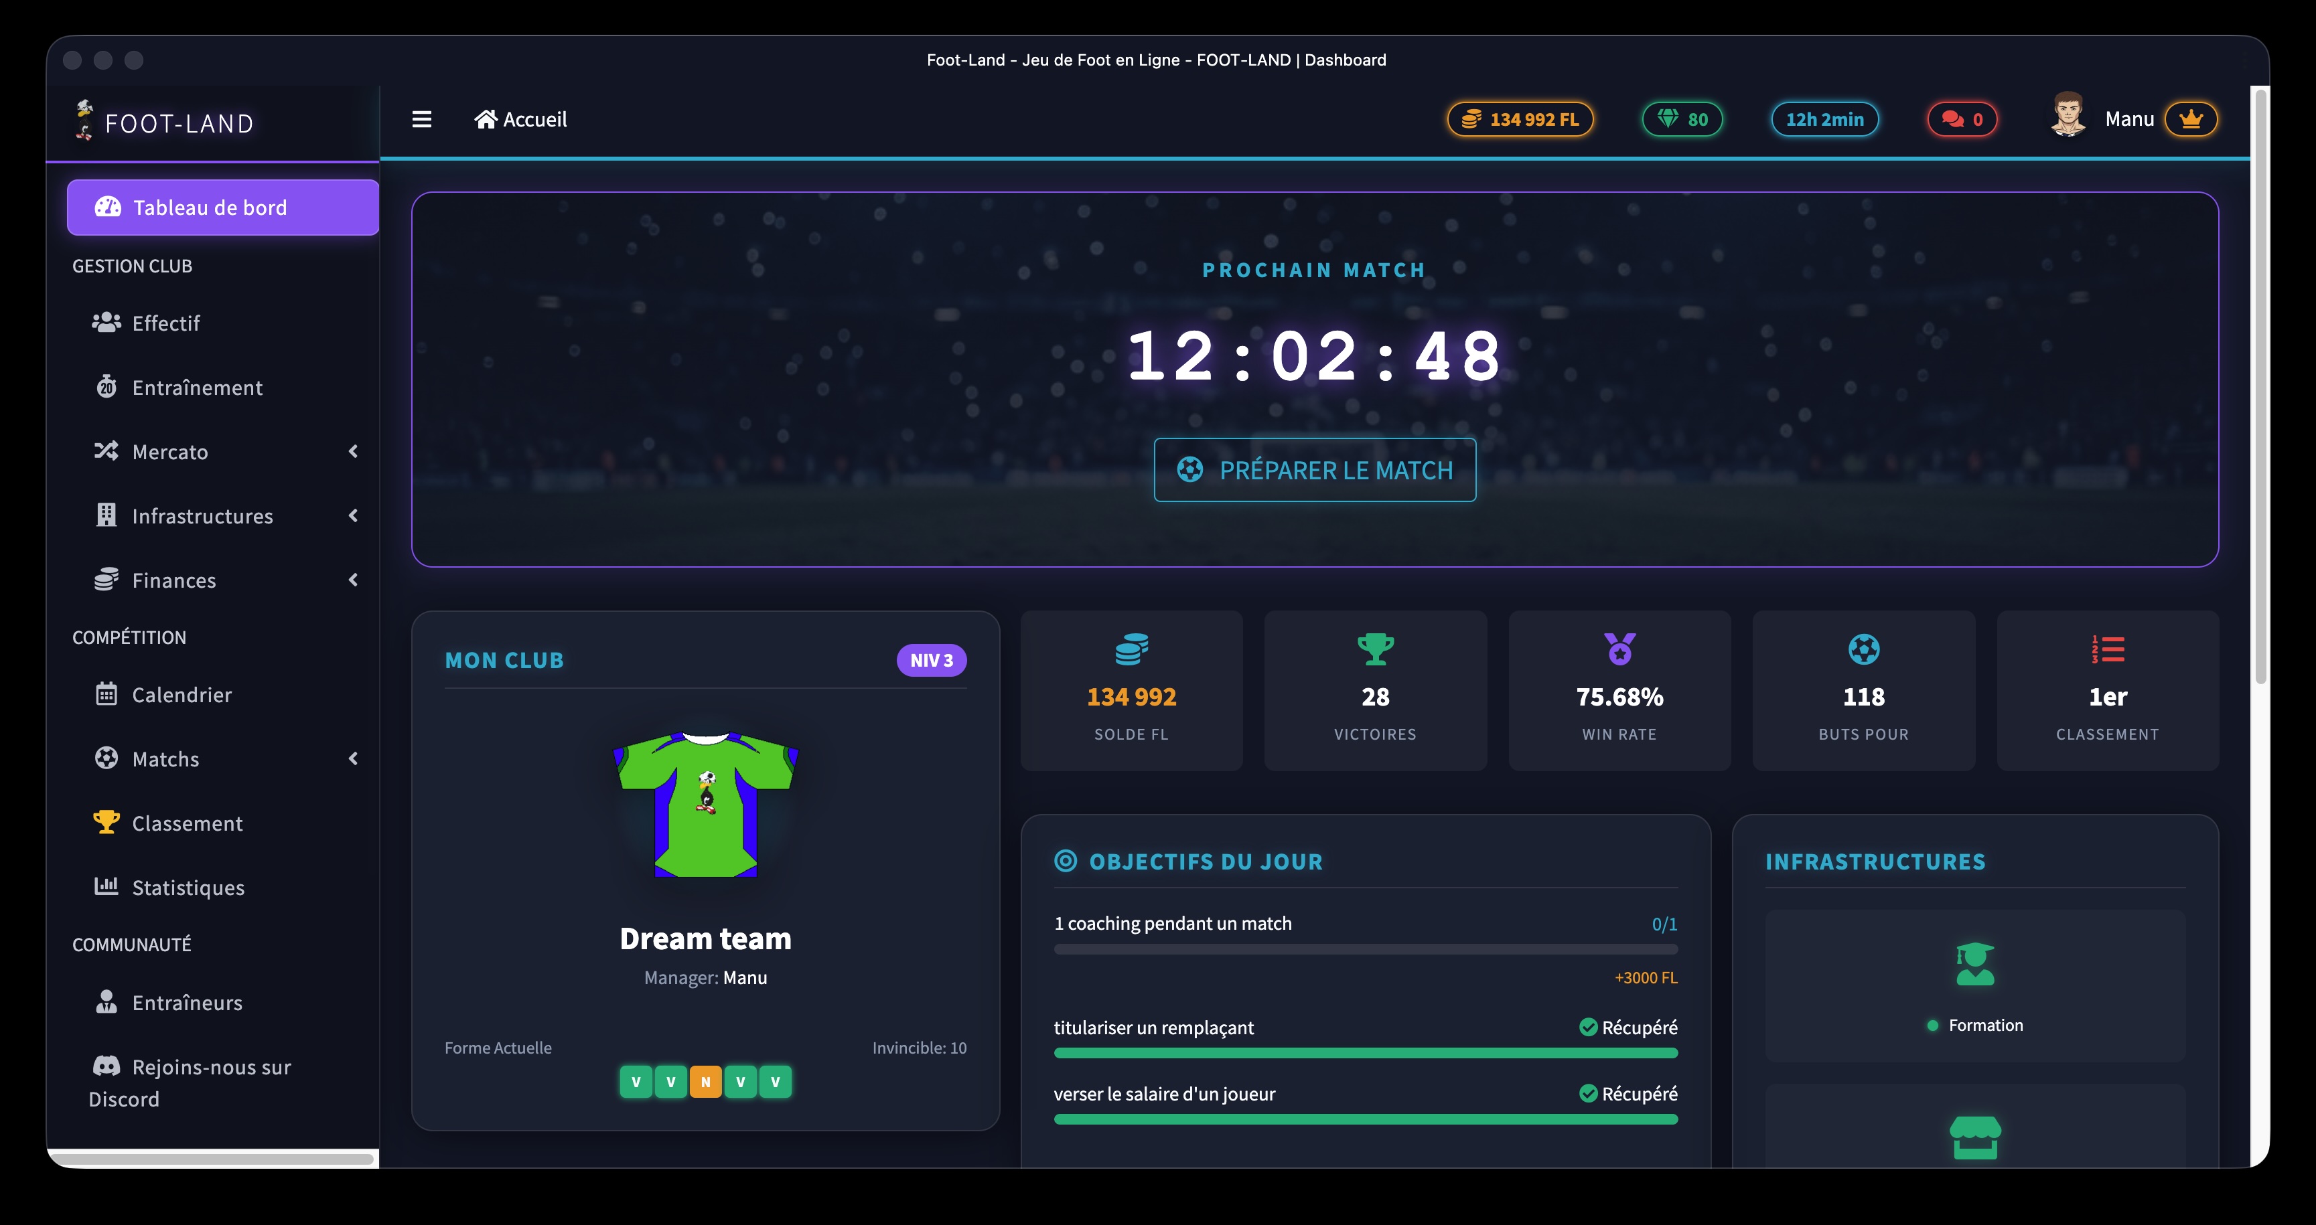Click the first green V form badge
This screenshot has height=1225, width=2316.
[x=636, y=1081]
